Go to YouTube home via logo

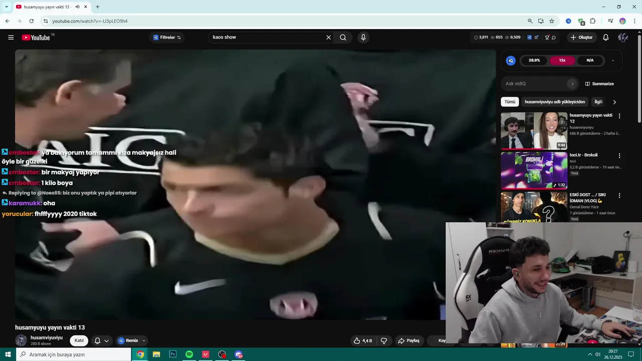[36, 38]
